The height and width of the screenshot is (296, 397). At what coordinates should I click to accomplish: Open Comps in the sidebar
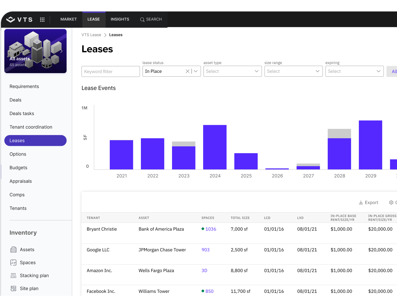(x=17, y=194)
